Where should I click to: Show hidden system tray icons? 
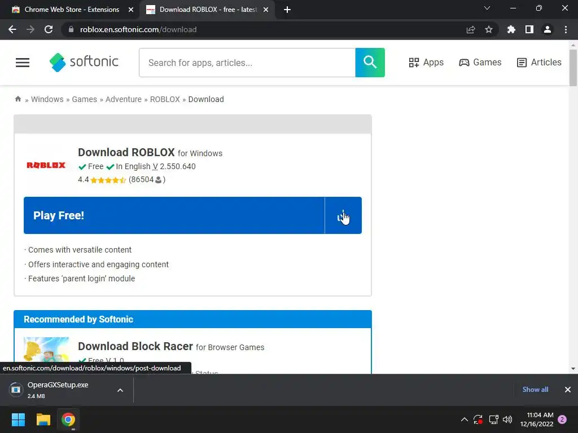465,419
